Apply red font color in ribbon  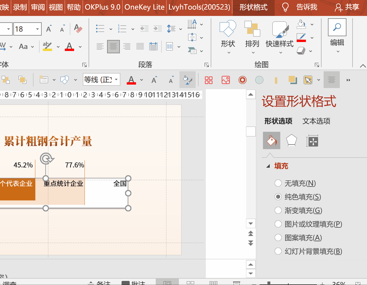(x=69, y=46)
